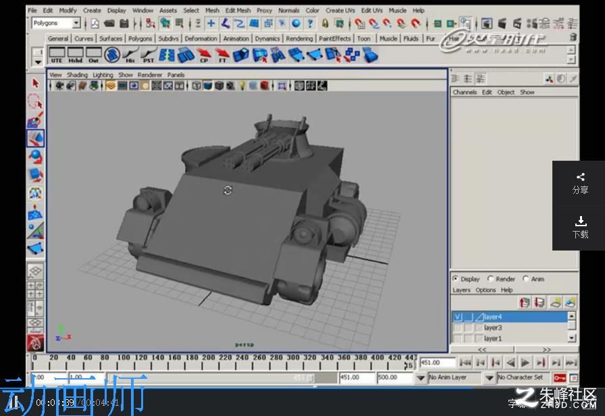Enable snap to grids plus icon

coord(211,24)
